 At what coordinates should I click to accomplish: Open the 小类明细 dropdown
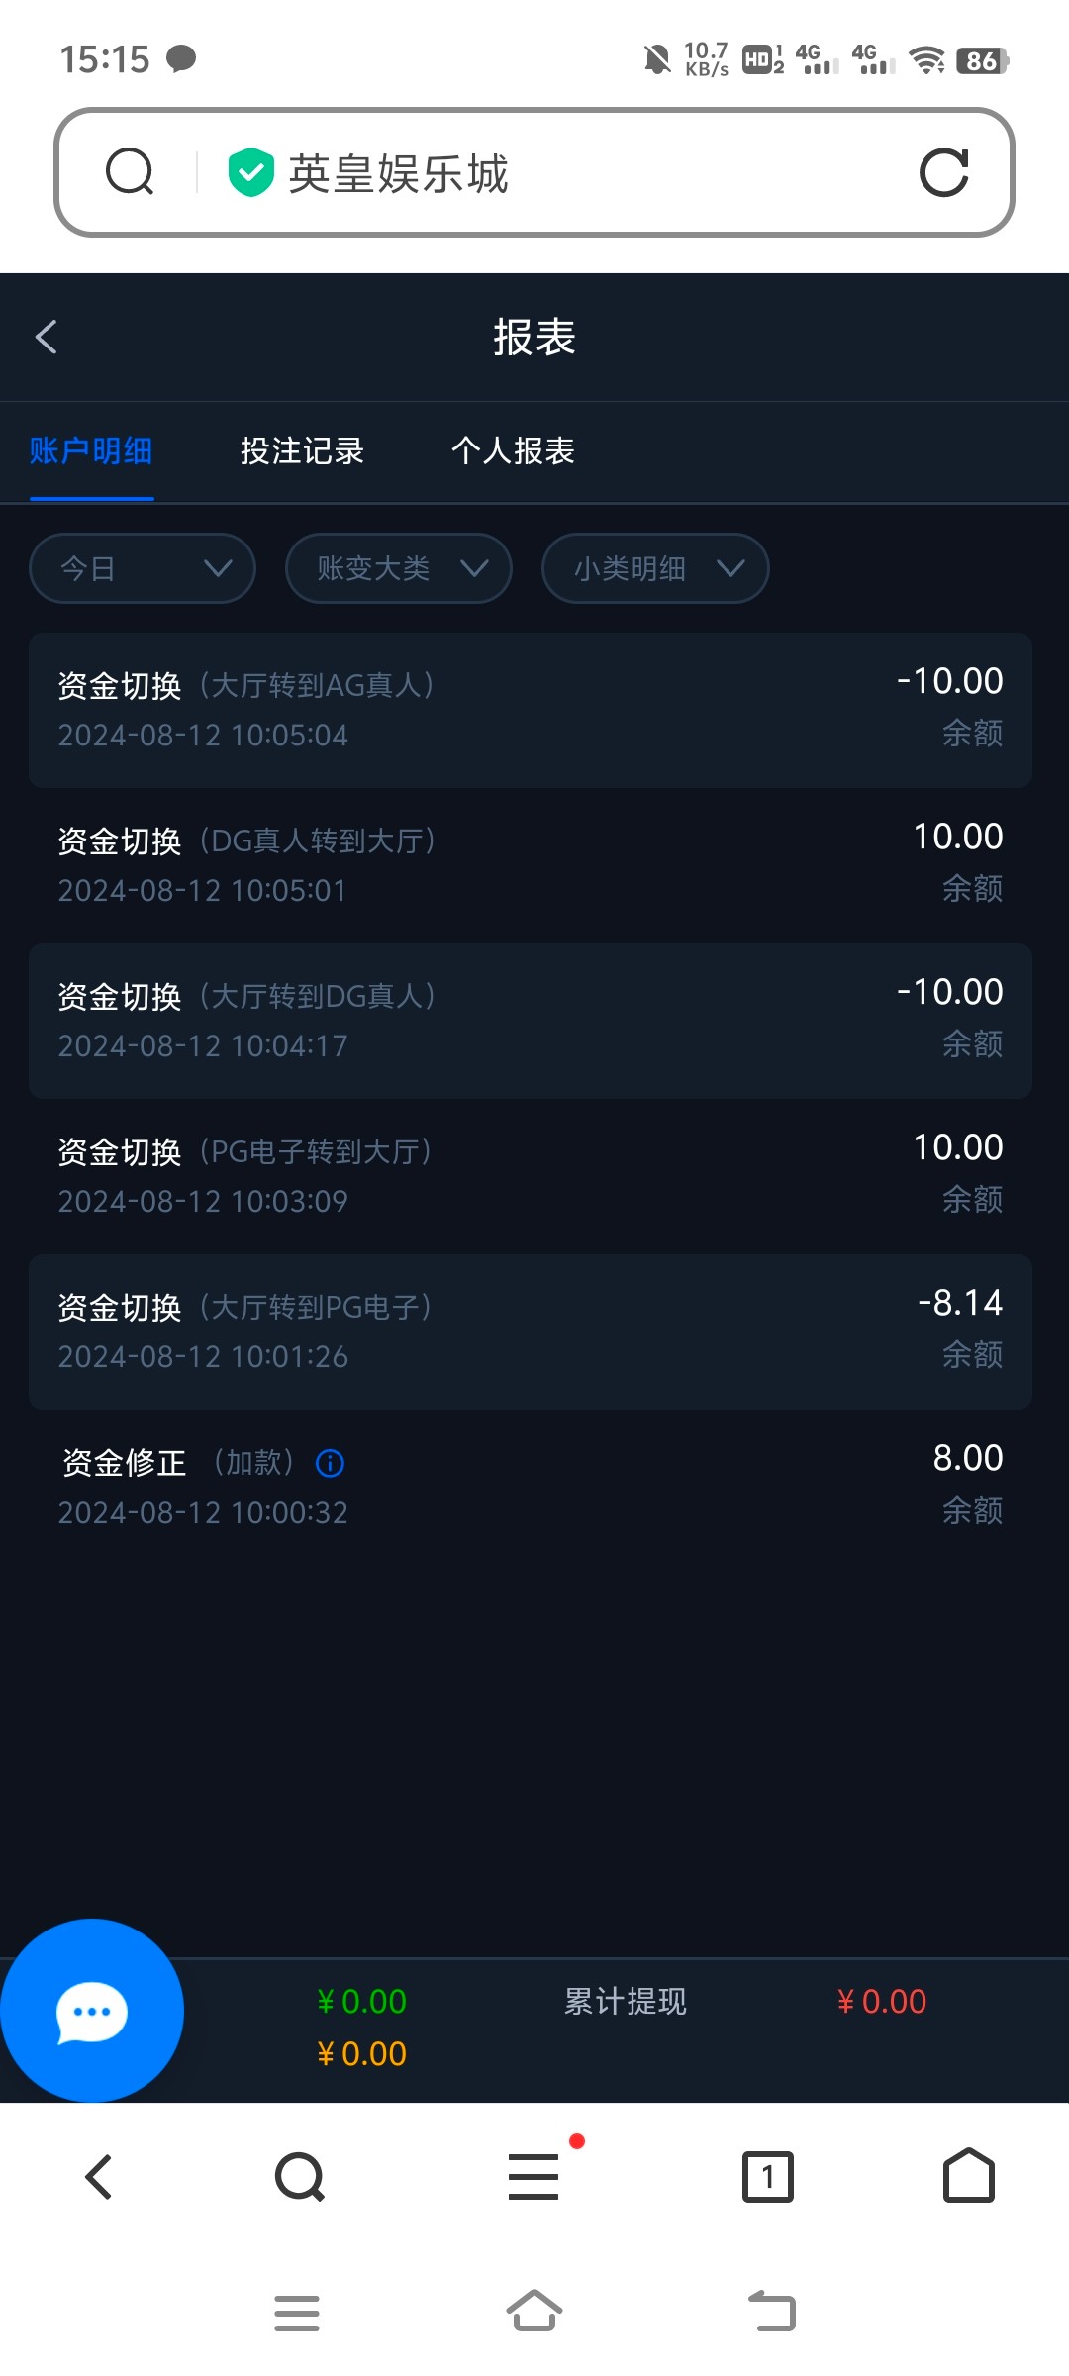pyautogui.click(x=655, y=568)
